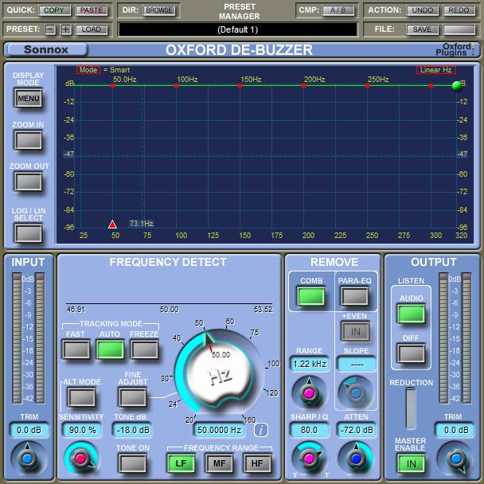
Task: Click the info 'i' icon
Action: coord(261,430)
